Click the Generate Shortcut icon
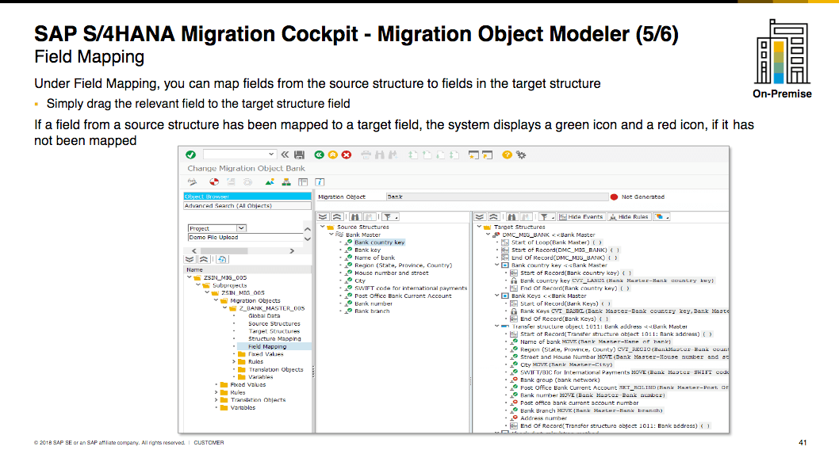 click(x=487, y=155)
